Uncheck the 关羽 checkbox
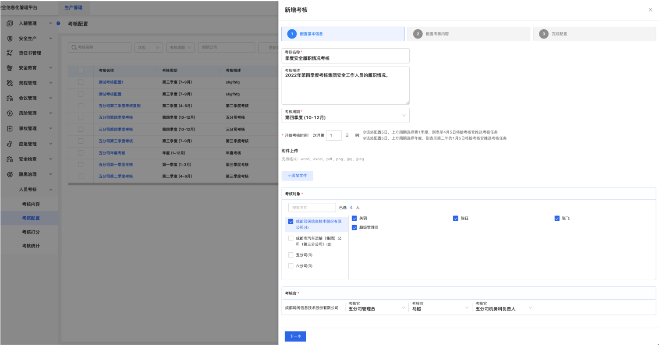659x346 pixels. click(x=354, y=218)
